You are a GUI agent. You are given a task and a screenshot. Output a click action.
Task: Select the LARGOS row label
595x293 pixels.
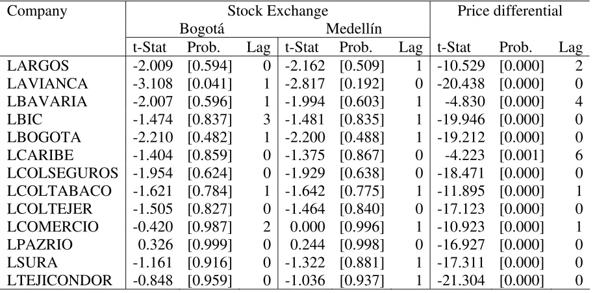coord(38,66)
